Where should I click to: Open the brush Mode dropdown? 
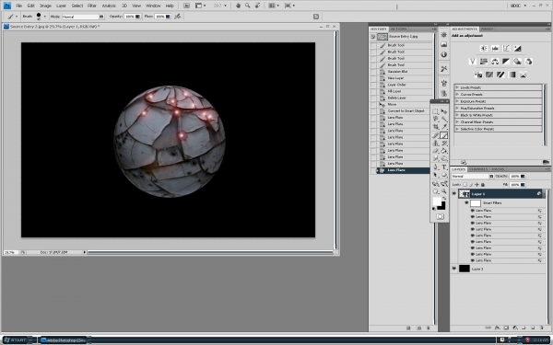point(83,17)
